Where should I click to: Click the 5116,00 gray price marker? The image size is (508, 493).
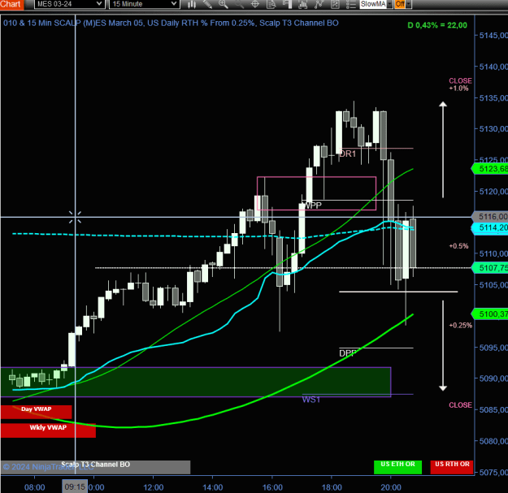[490, 216]
